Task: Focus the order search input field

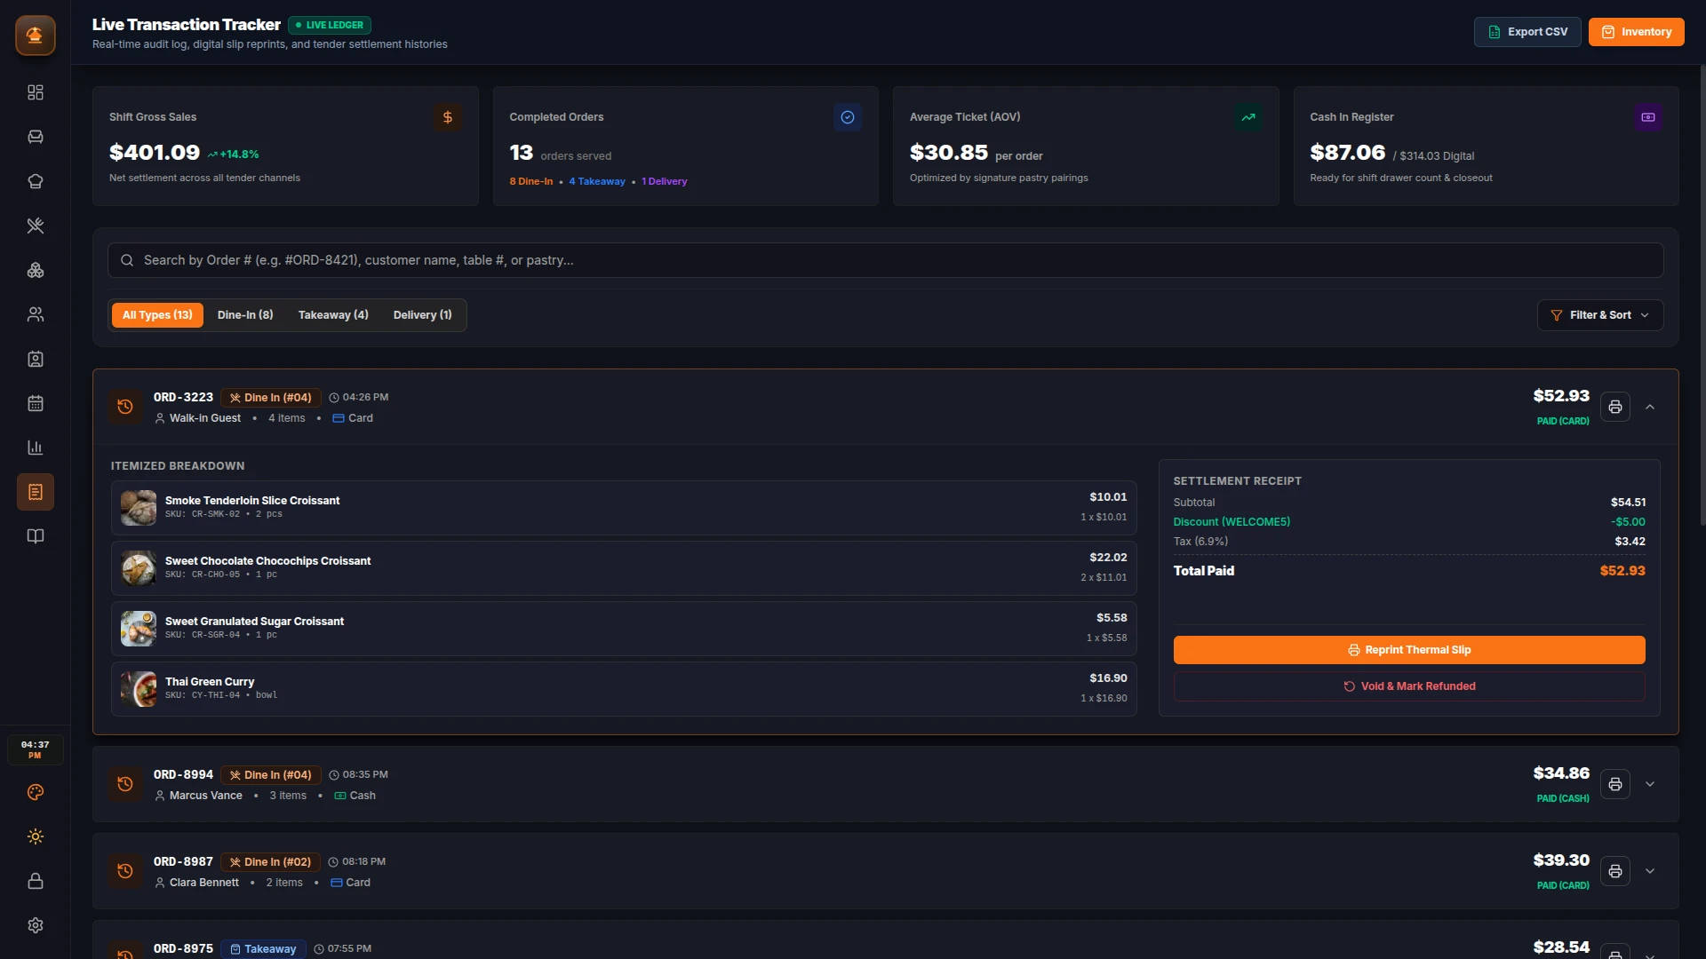Action: (x=885, y=260)
